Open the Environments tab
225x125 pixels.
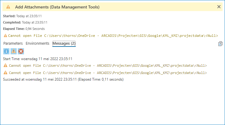pyautogui.click(x=38, y=43)
